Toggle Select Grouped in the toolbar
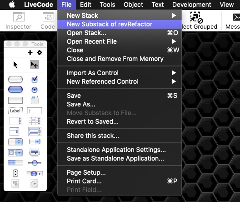240x202 pixels. point(200,20)
